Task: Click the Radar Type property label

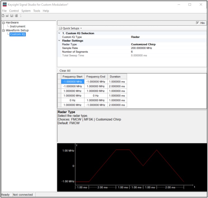Action: coord(69,44)
